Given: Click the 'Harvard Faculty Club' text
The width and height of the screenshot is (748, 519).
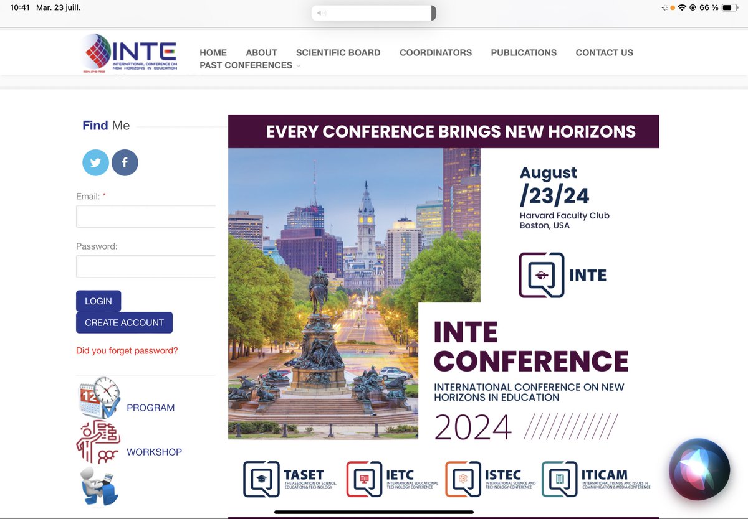Looking at the screenshot, I should tap(565, 215).
